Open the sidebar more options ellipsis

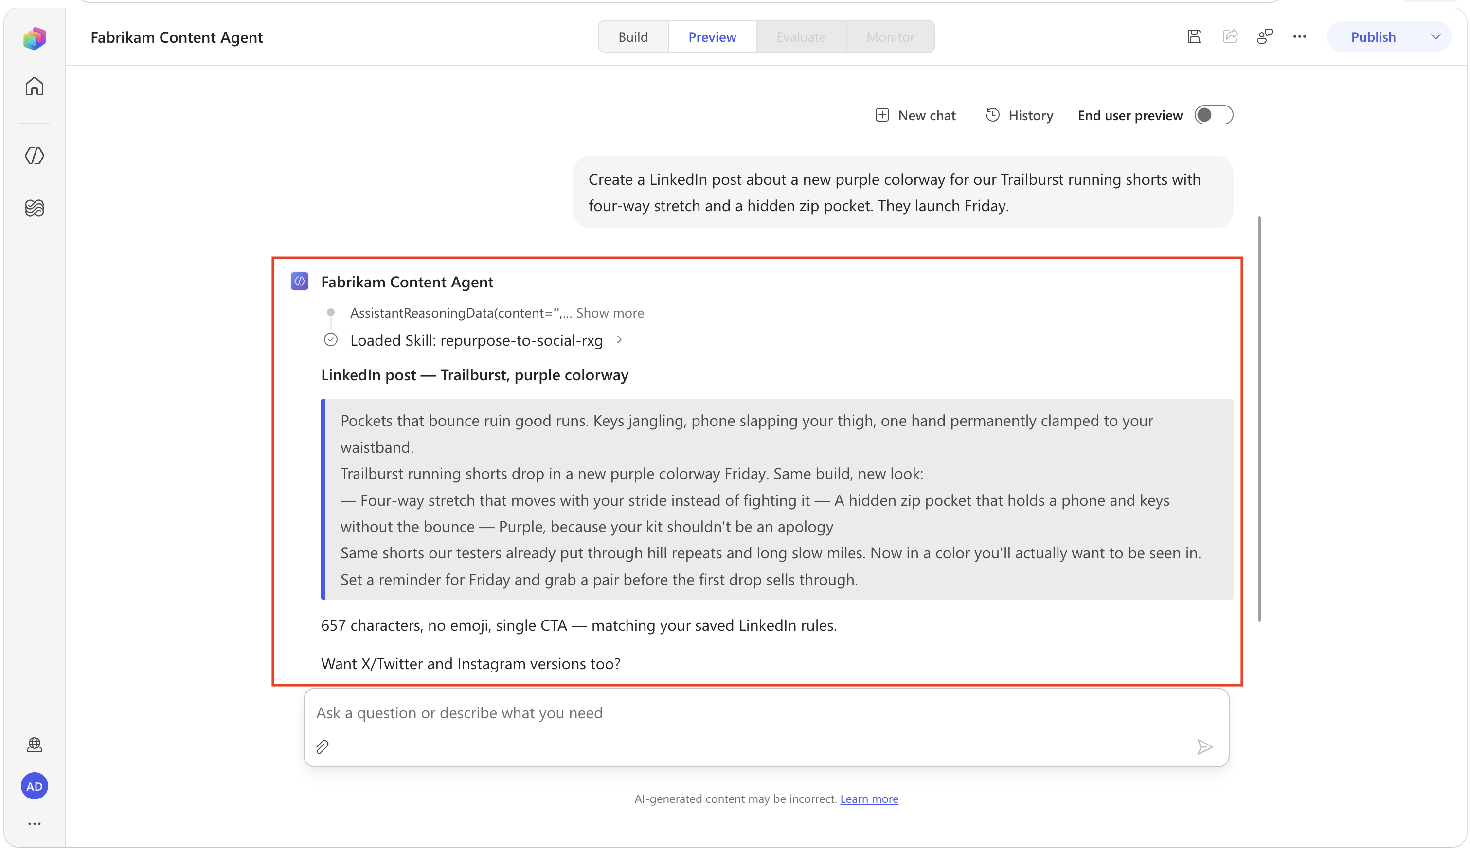point(35,824)
